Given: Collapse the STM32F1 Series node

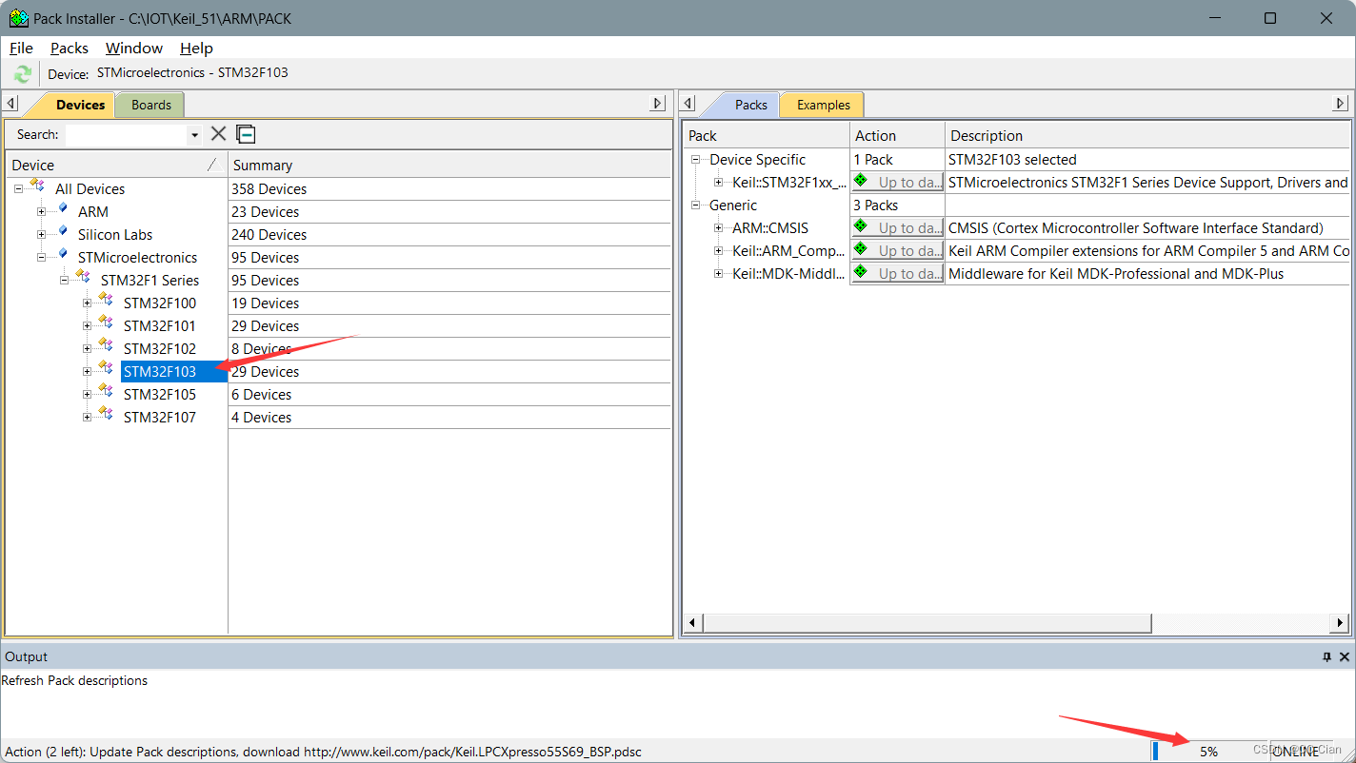Looking at the screenshot, I should 64,280.
